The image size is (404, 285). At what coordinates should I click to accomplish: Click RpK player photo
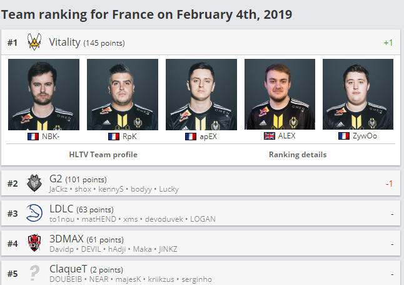(x=123, y=95)
